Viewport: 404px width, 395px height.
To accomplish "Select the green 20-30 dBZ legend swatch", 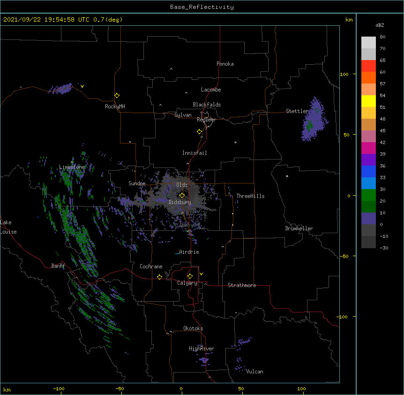I will pyautogui.click(x=368, y=195).
